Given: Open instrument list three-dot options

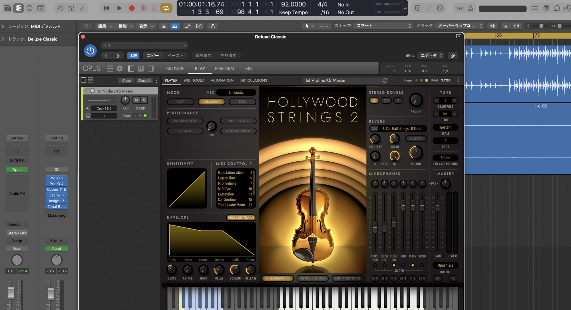Looking at the screenshot, I should (156, 80).
